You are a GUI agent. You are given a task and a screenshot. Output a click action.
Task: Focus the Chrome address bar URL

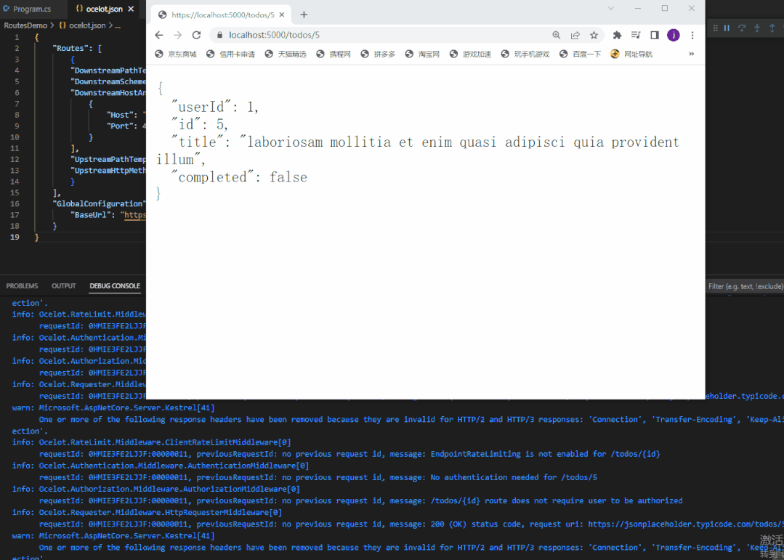pos(275,35)
